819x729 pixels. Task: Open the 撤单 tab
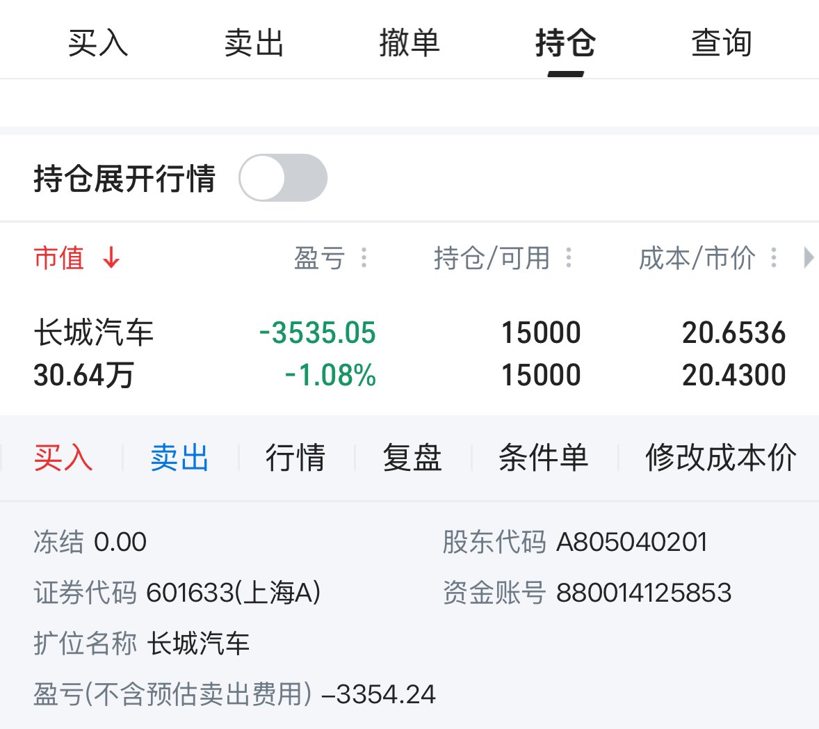point(409,43)
